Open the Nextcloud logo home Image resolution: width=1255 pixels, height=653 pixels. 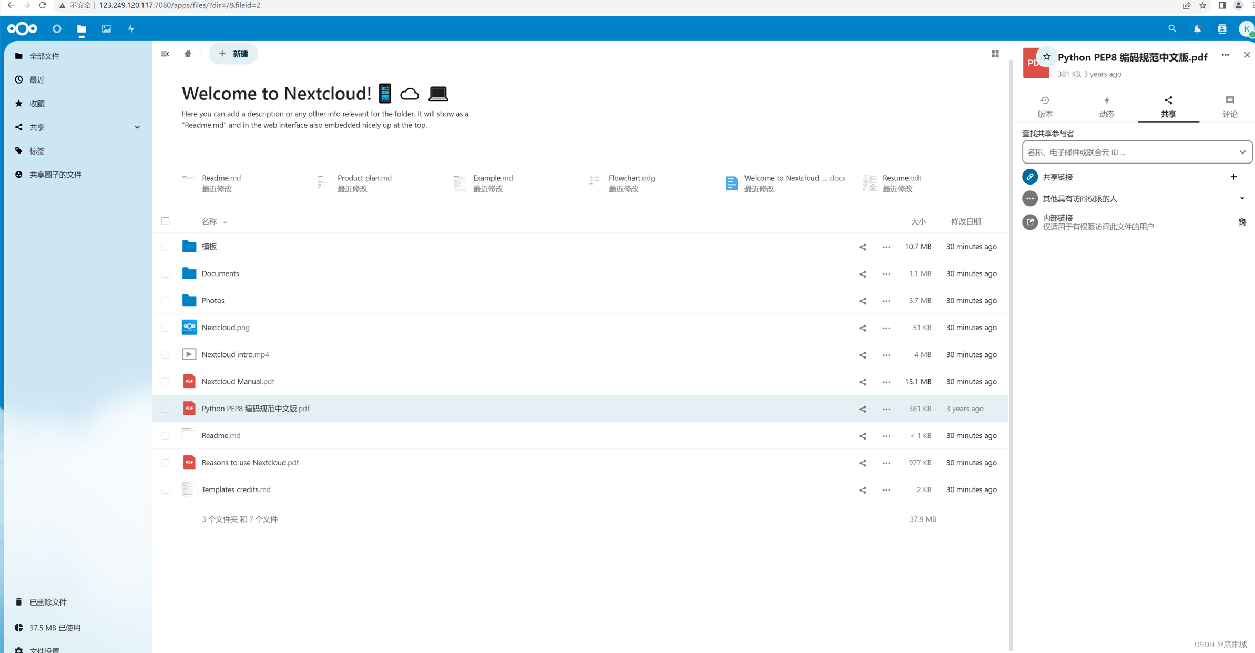[x=22, y=28]
